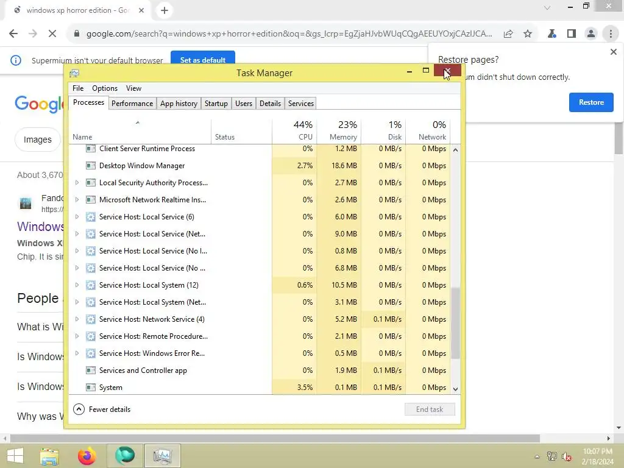
Task: Click the browser horizontal scrollbar
Action: point(275,439)
